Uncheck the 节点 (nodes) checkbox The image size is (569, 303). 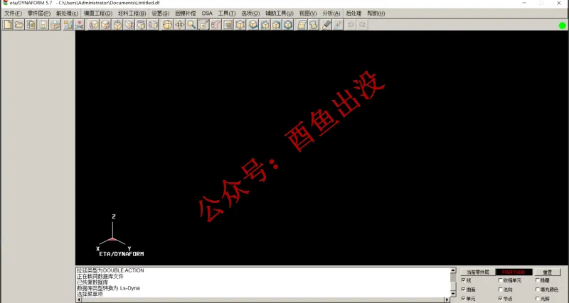pos(501,298)
